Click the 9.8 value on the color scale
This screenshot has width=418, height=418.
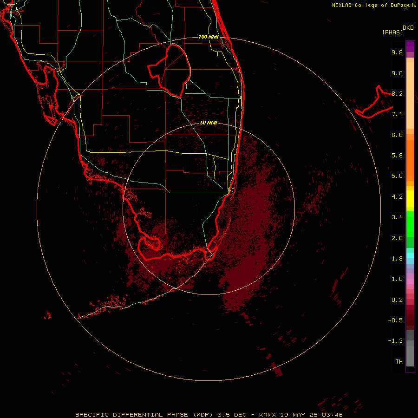(397, 52)
